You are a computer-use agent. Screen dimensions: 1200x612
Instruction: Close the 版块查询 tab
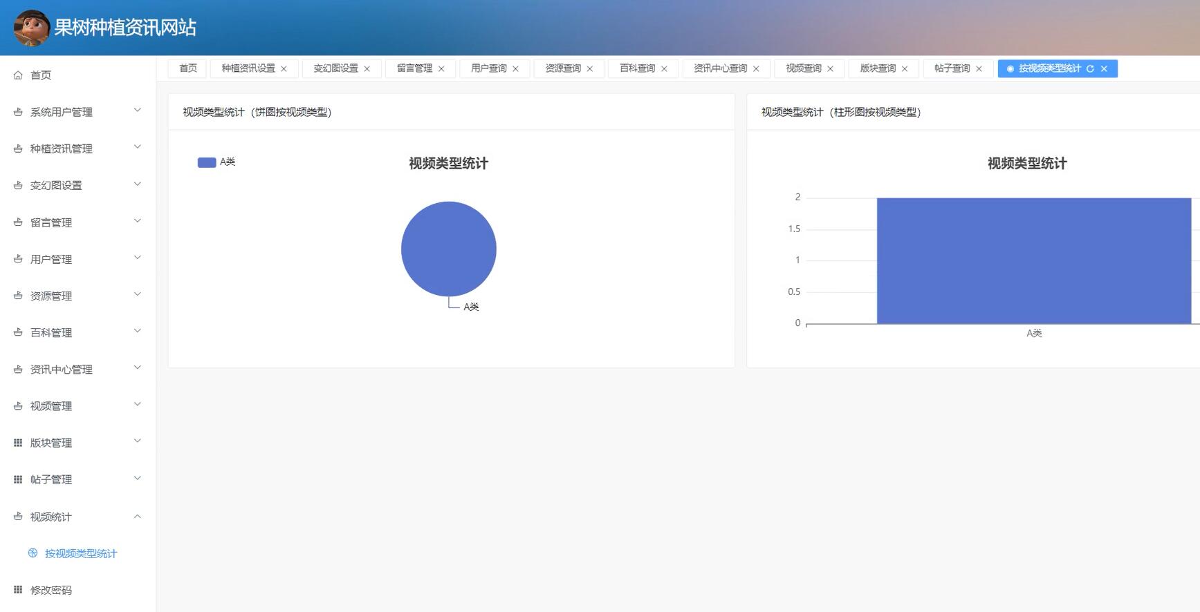pos(904,68)
